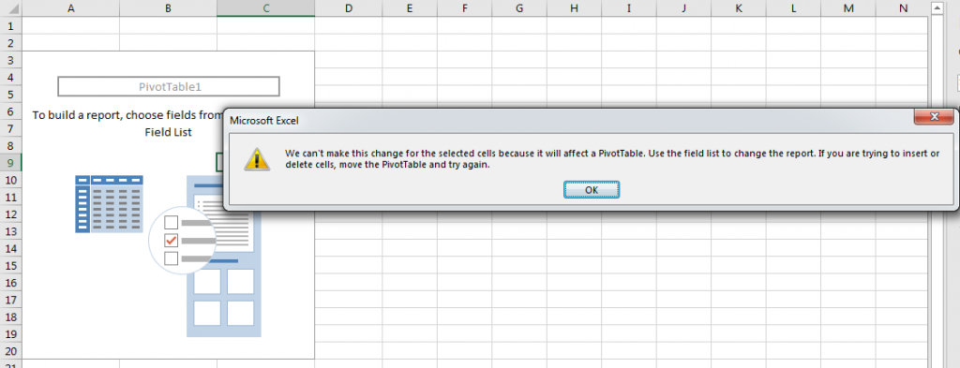960x368 pixels.
Task: Click the red checked checkbox in the illustration
Action: click(172, 241)
